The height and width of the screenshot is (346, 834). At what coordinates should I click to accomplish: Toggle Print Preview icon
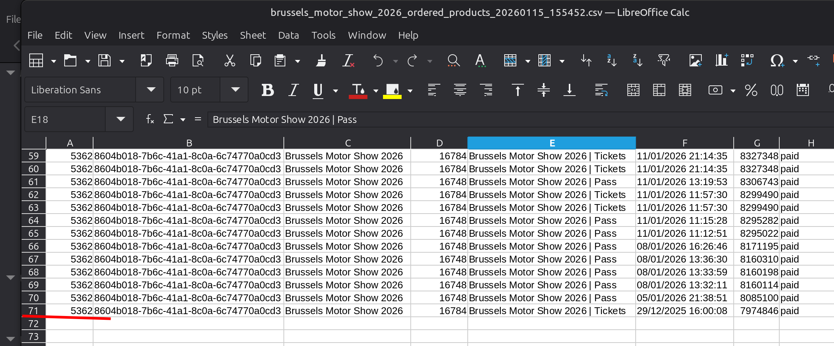click(x=198, y=61)
